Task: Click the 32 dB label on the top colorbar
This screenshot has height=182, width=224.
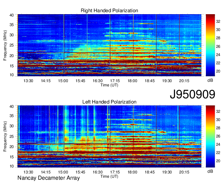Action: (x=218, y=21)
